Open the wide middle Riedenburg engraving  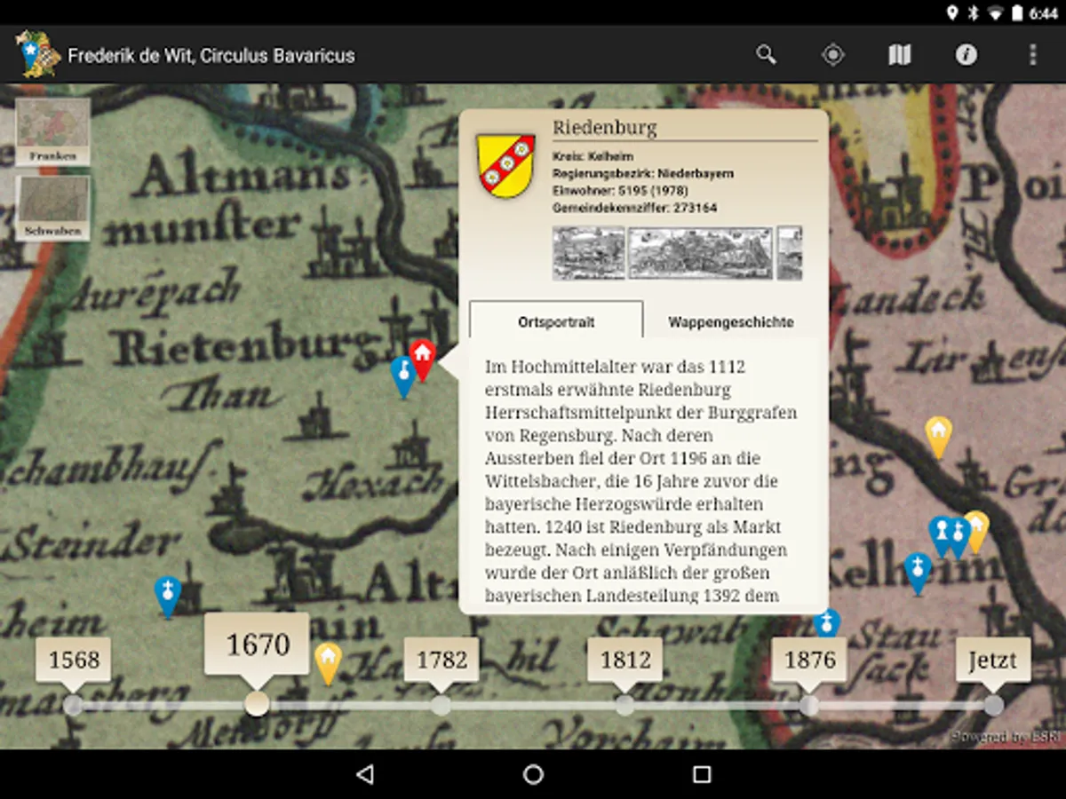[701, 253]
